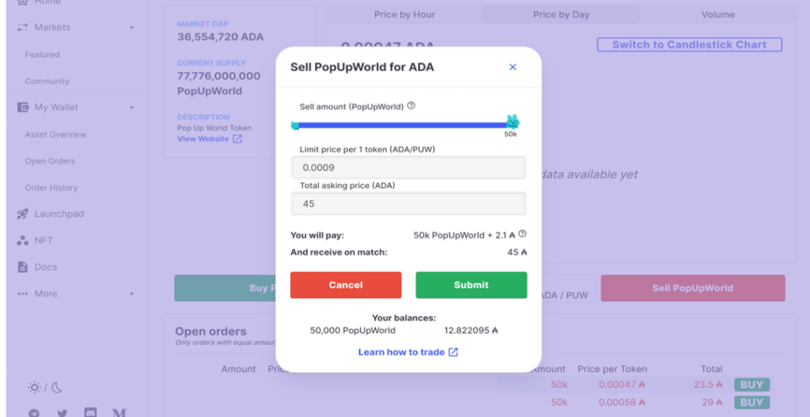
Task: Click the NFT sidebar icon
Action: pos(22,241)
